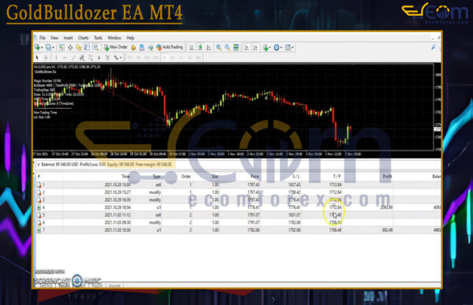Click the GoldBulldozer Ea label on chart

click(45, 72)
